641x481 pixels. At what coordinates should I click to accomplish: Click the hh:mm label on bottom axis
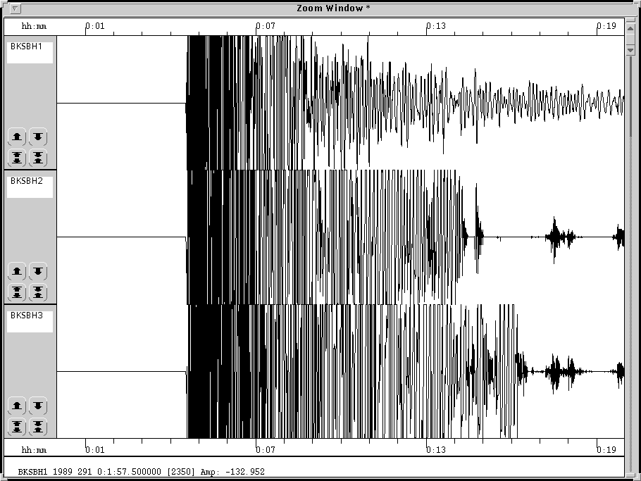pyautogui.click(x=34, y=450)
